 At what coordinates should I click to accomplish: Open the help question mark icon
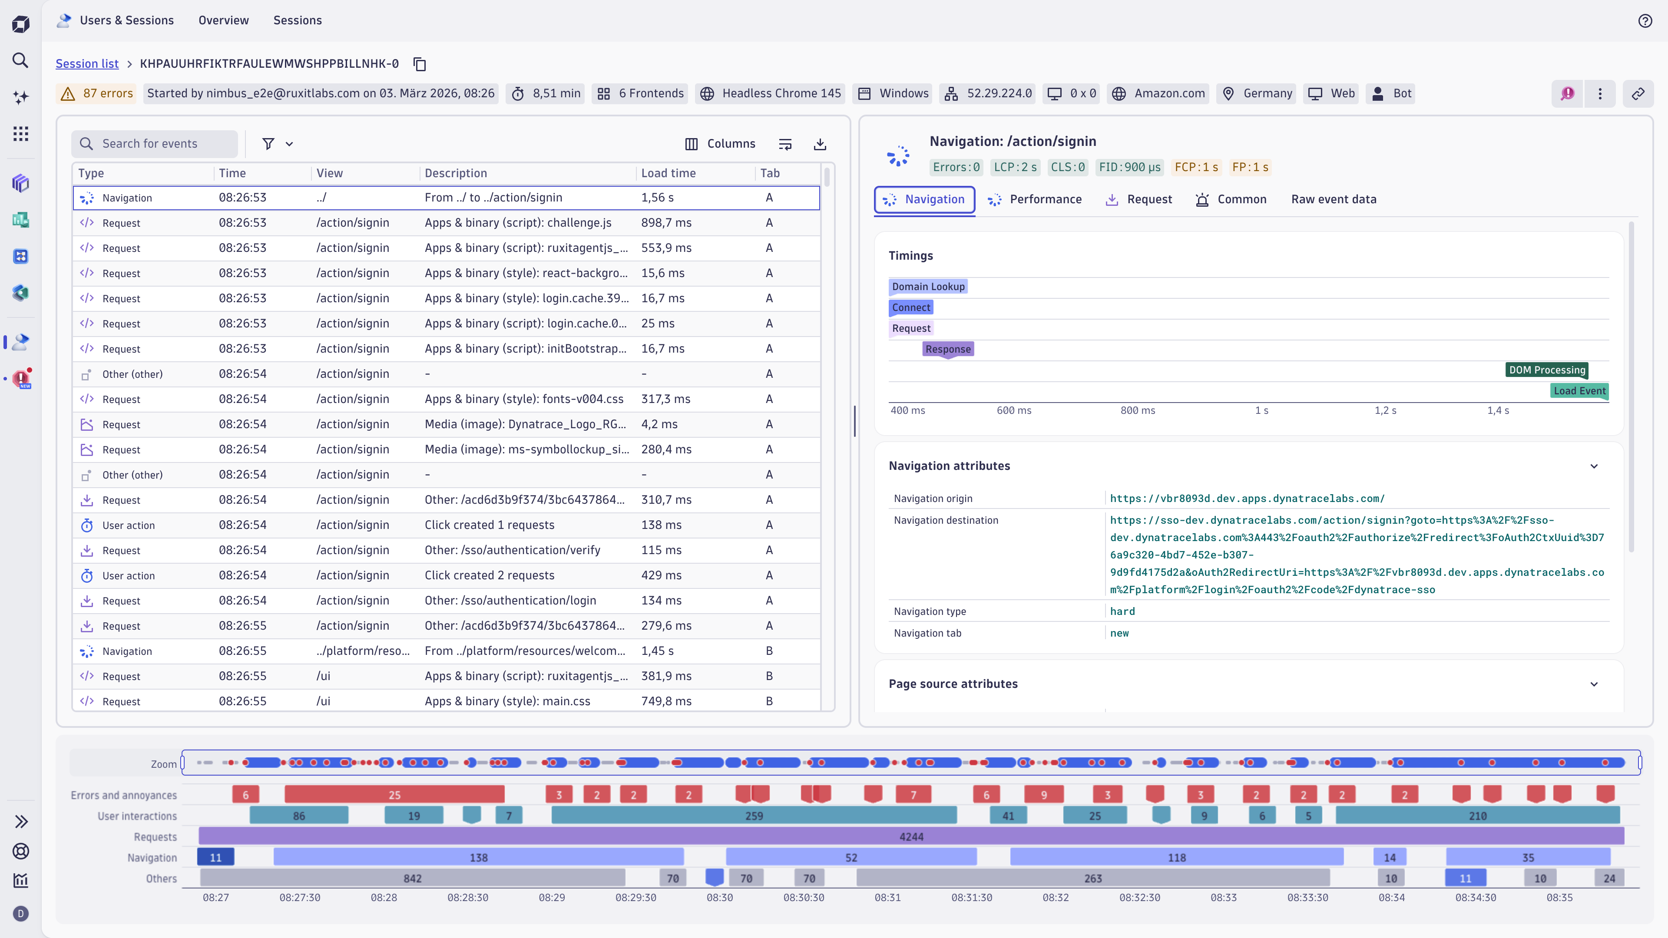[1645, 21]
